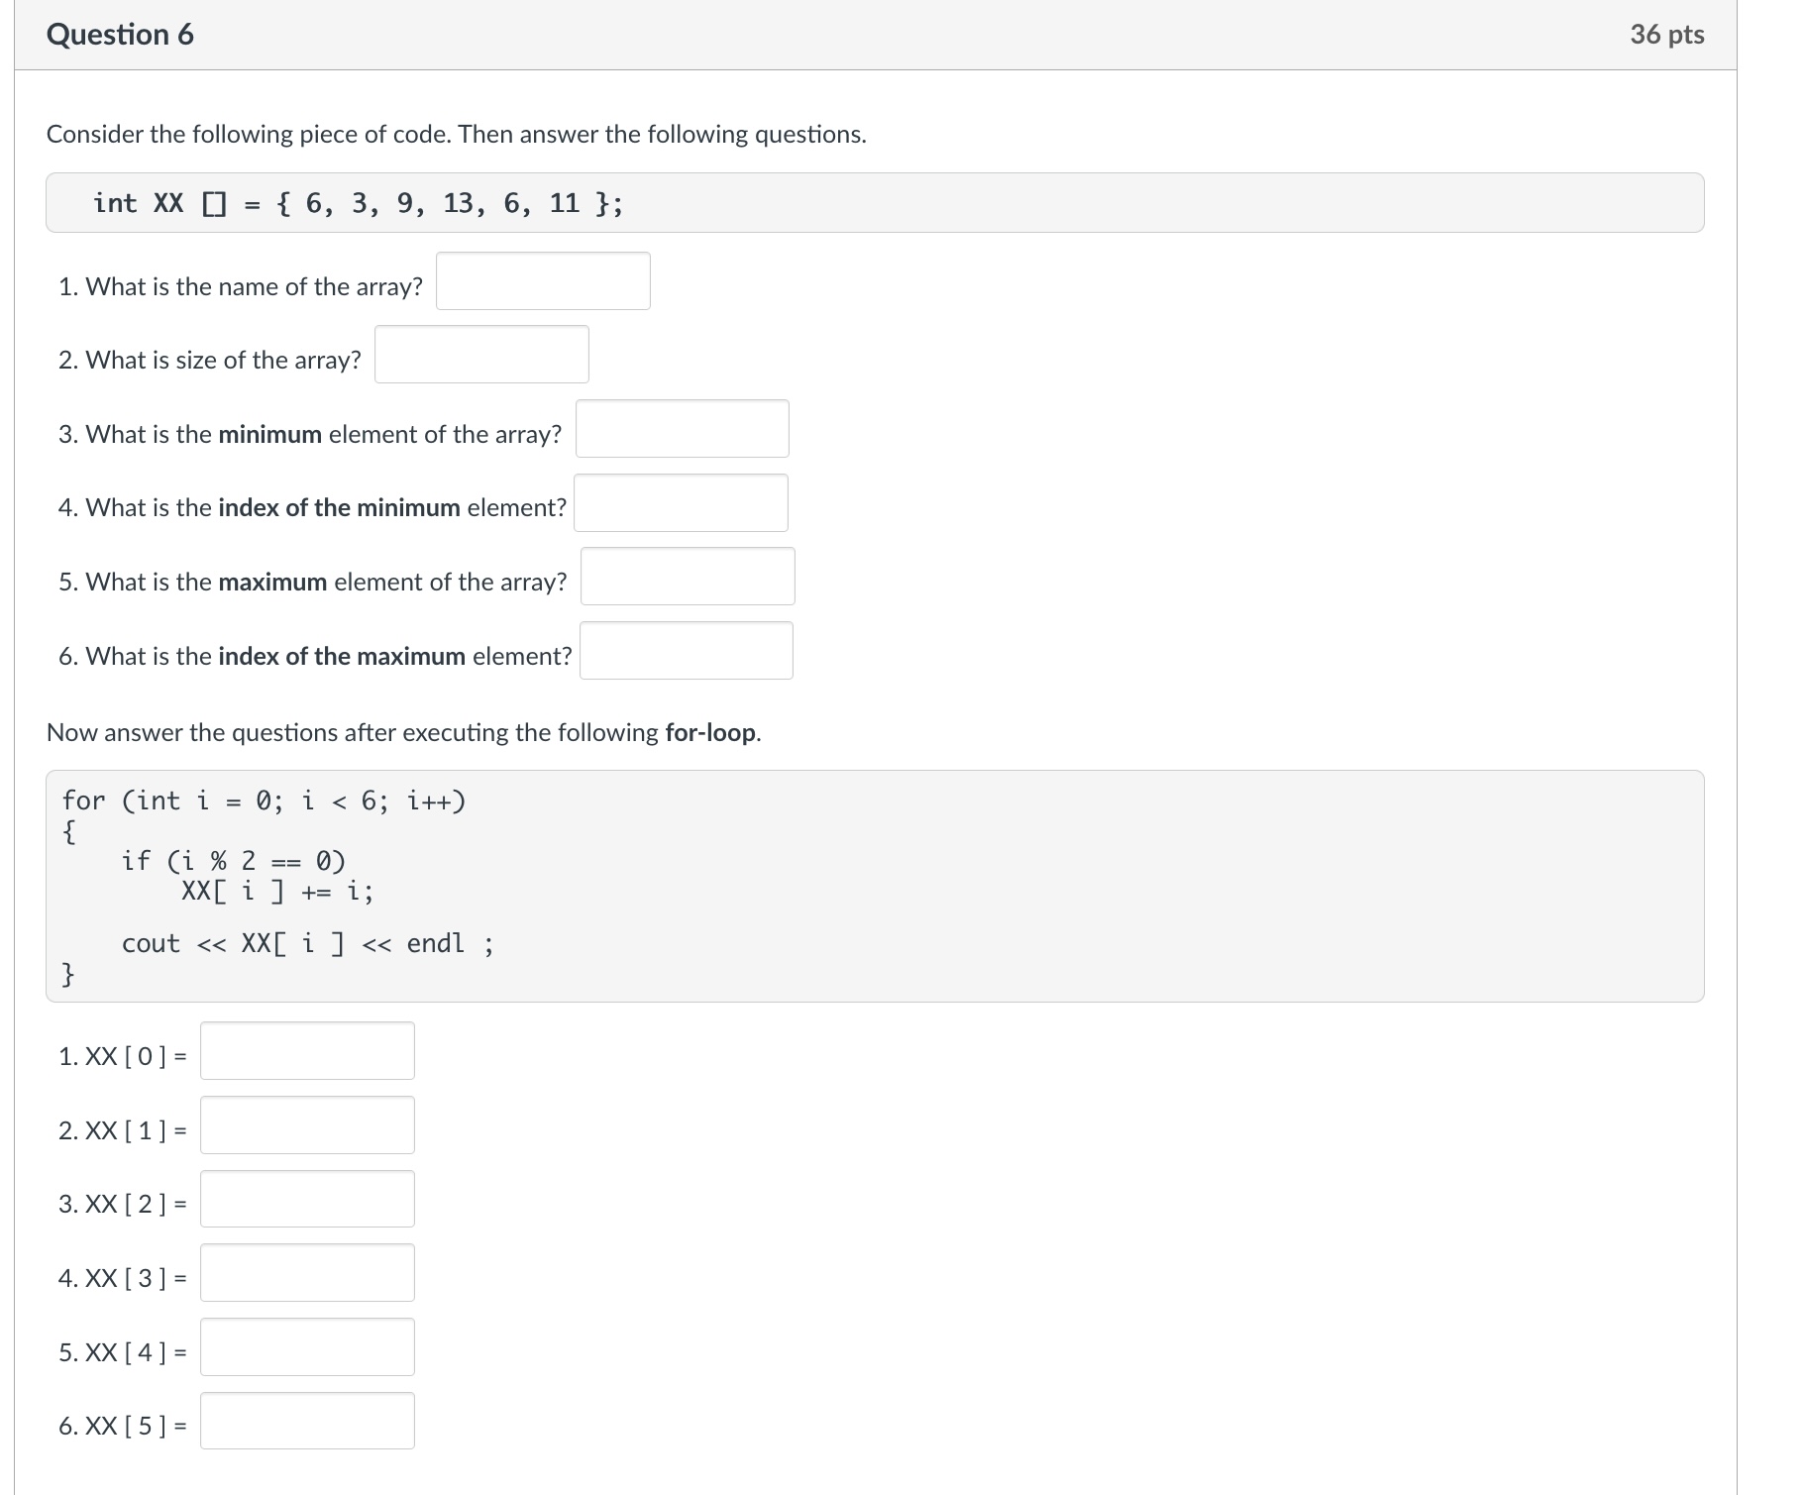Click the maximum index answer field
Image resolution: width=1804 pixels, height=1495 pixels.
coord(686,651)
